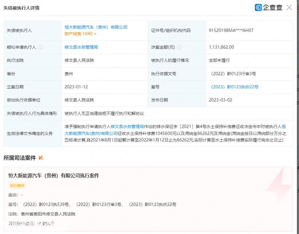Click 修文县水务管理局 link in obligation text
This screenshot has height=234, width=299.
click(x=127, y=127)
